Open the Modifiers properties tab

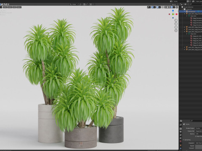pyautogui.click(x=181, y=148)
